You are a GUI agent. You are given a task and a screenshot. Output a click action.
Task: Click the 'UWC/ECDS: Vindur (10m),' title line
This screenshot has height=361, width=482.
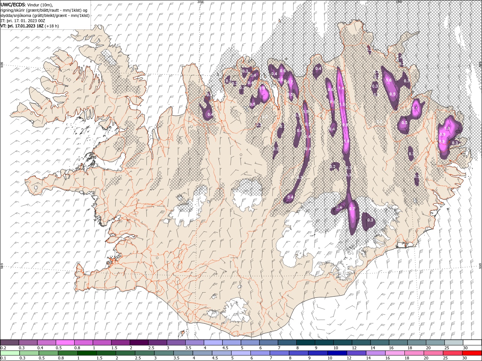coord(27,5)
